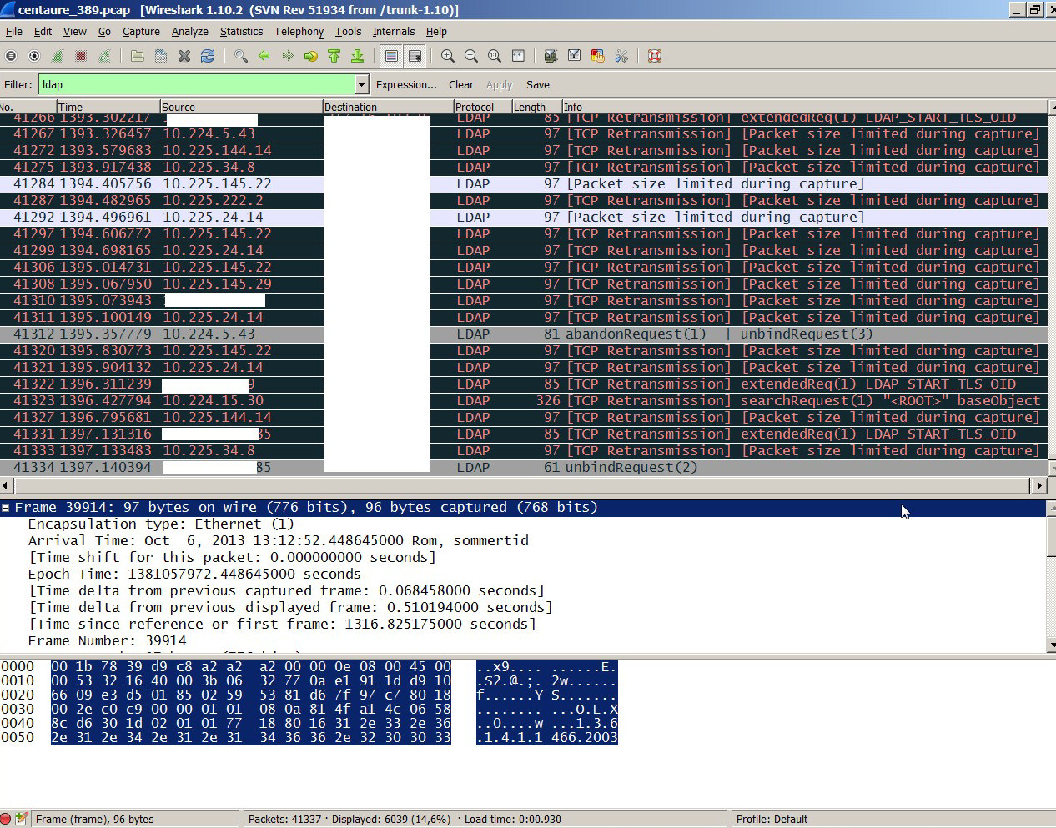Stop the running capture
Screen dimensions: 1056x828
(x=81, y=56)
